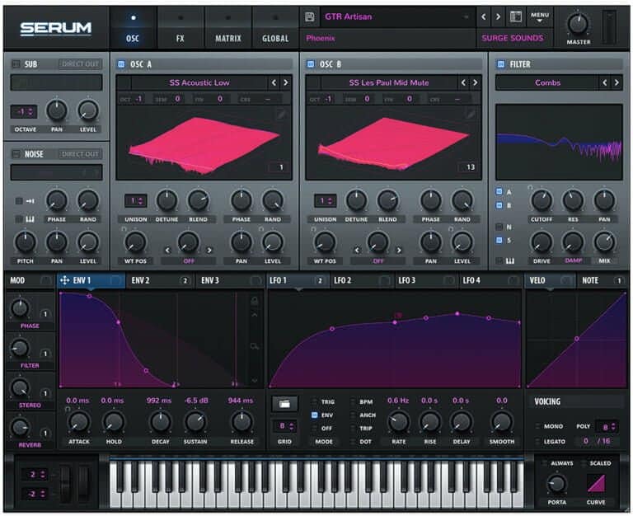This screenshot has width=633, height=516.
Task: Edit OSC B wavetable pencil icon
Action: (x=471, y=114)
